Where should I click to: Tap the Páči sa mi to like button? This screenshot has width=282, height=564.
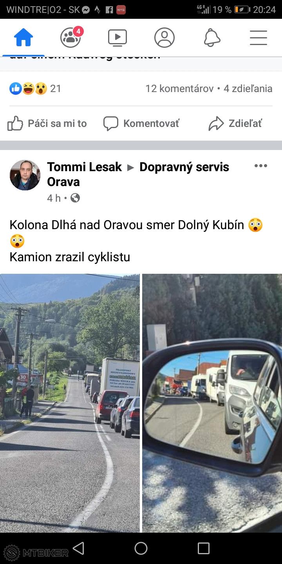[47, 124]
